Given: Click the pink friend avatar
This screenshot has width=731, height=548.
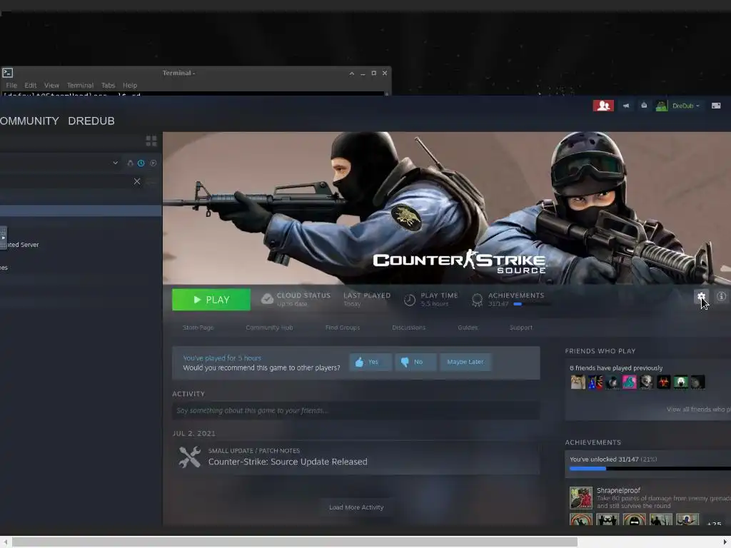Looking at the screenshot, I should tap(629, 382).
